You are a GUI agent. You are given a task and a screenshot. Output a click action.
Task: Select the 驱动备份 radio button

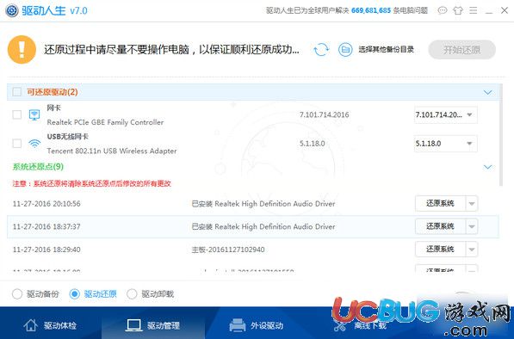[x=17, y=293]
